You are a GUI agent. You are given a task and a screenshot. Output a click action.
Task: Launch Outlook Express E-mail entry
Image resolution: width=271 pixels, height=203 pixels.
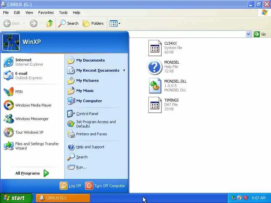[x=32, y=75]
